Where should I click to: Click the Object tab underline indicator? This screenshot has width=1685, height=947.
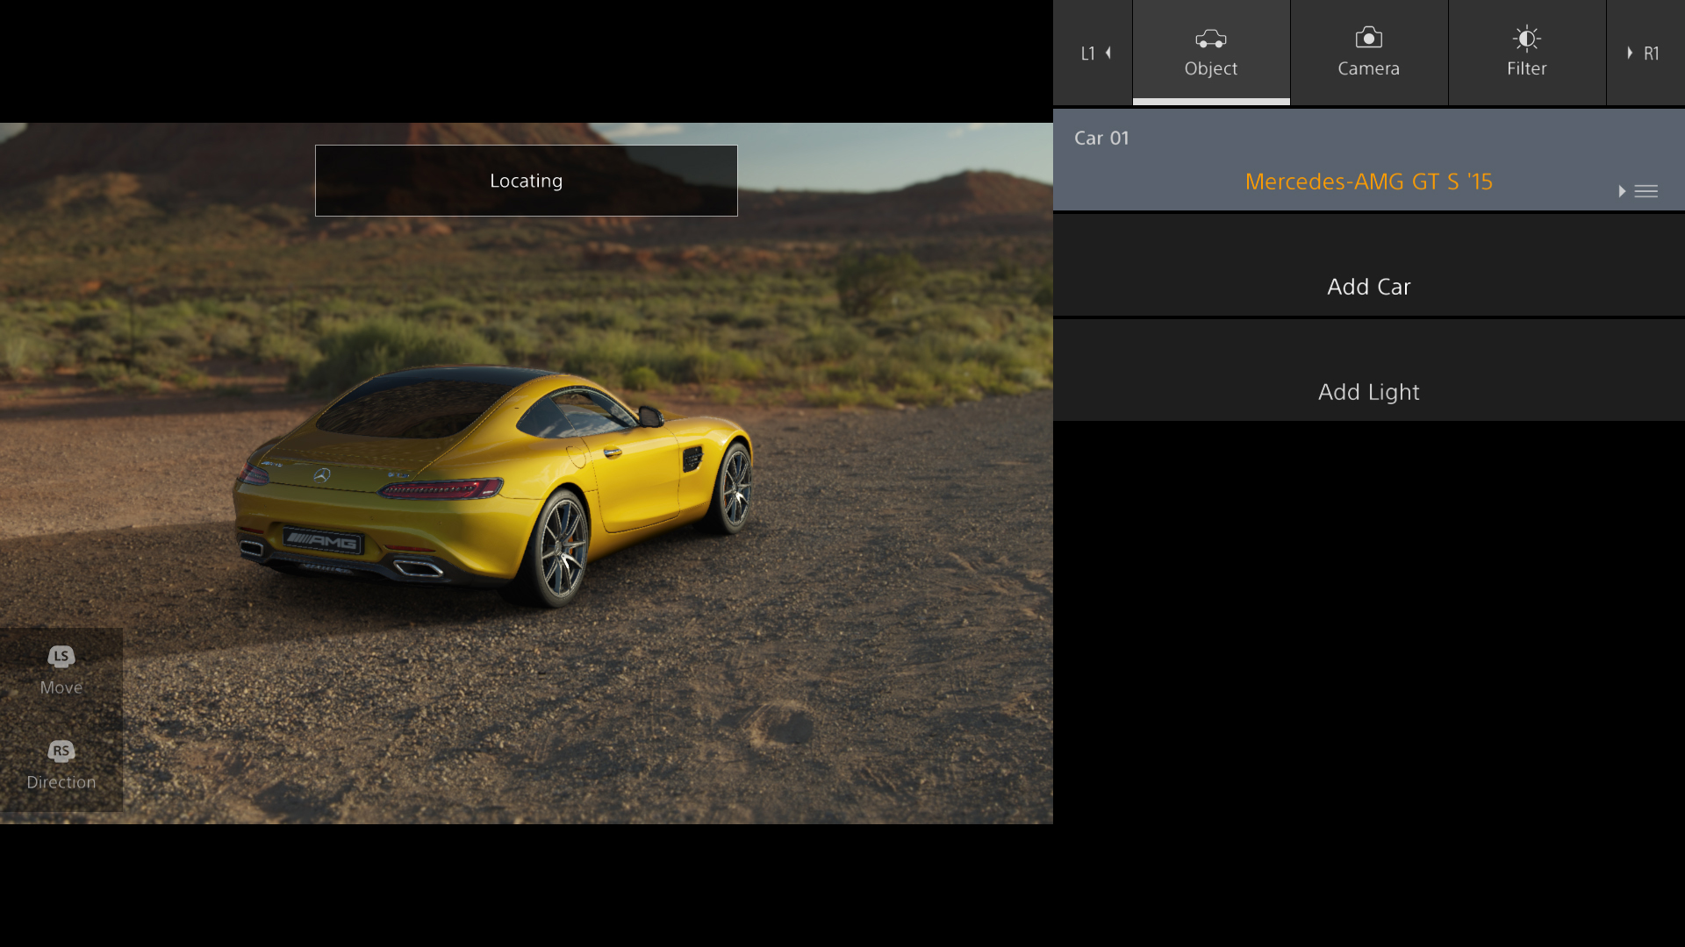tap(1211, 103)
